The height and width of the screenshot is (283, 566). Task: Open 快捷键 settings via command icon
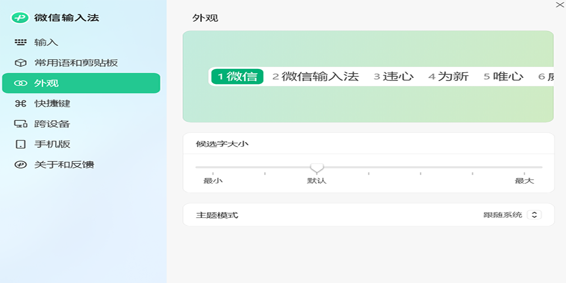19,104
